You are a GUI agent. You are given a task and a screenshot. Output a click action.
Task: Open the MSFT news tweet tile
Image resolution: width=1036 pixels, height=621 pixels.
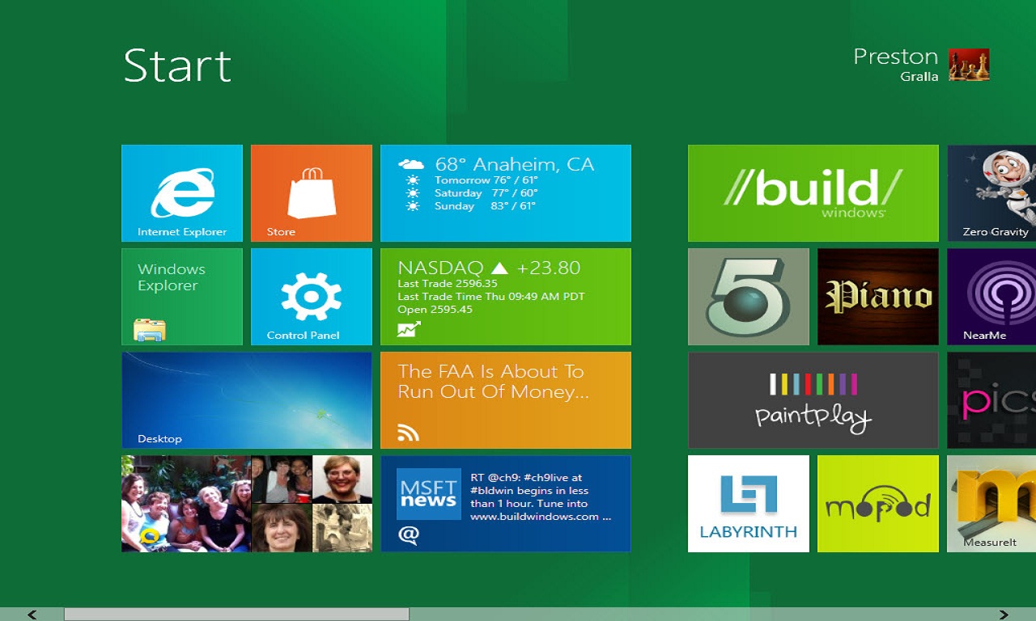(x=506, y=504)
